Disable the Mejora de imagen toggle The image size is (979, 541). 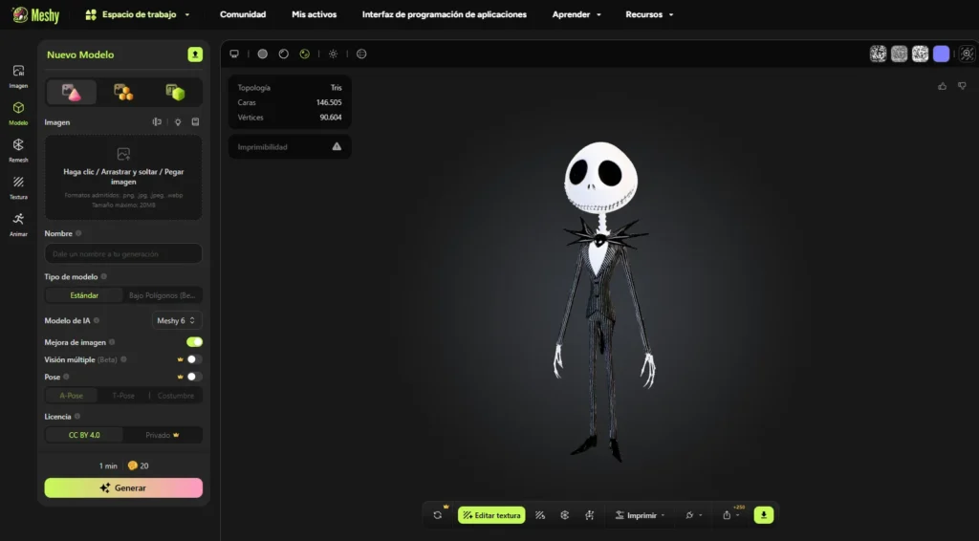pos(194,342)
